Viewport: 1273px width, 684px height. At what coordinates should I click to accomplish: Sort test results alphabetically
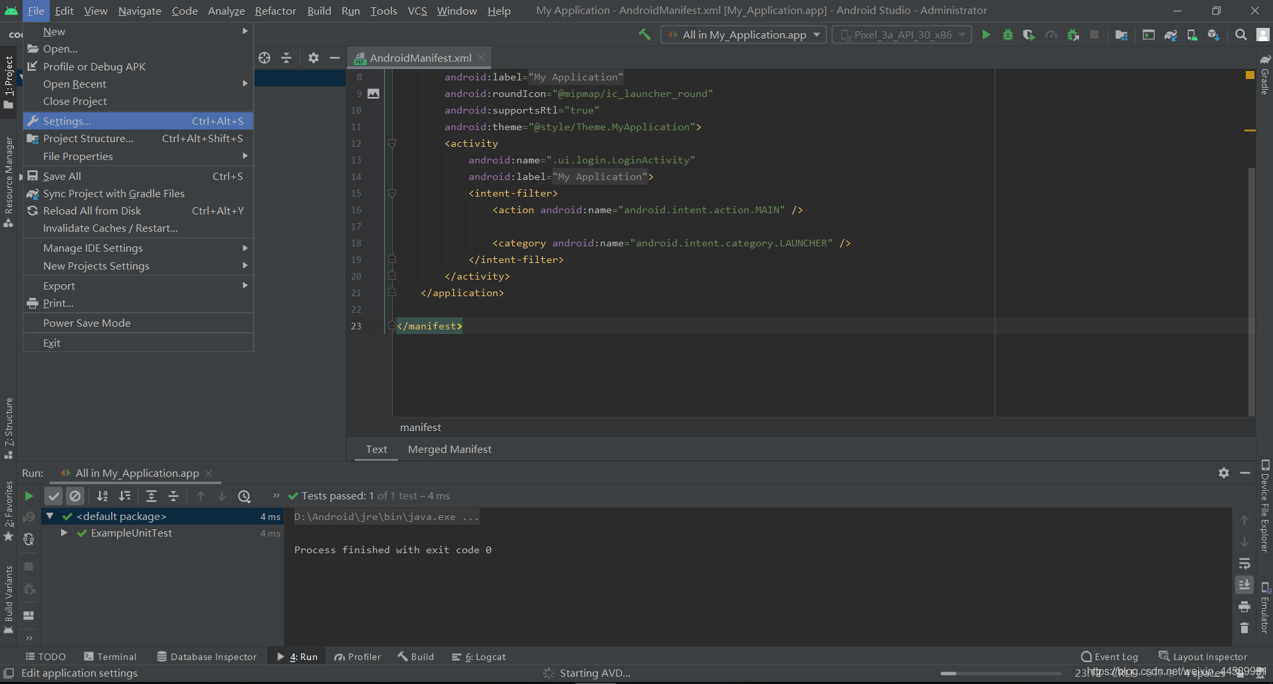point(102,496)
